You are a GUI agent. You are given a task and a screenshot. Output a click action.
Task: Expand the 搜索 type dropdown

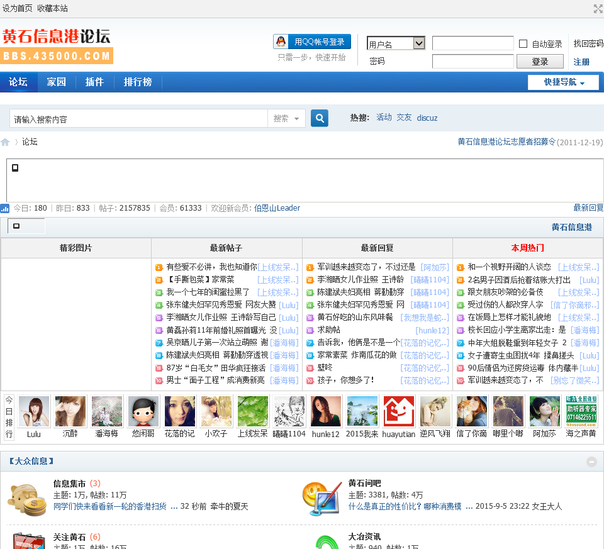(286, 118)
